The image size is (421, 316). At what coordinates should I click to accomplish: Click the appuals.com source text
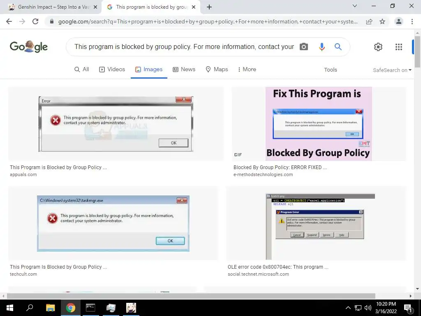pos(23,174)
